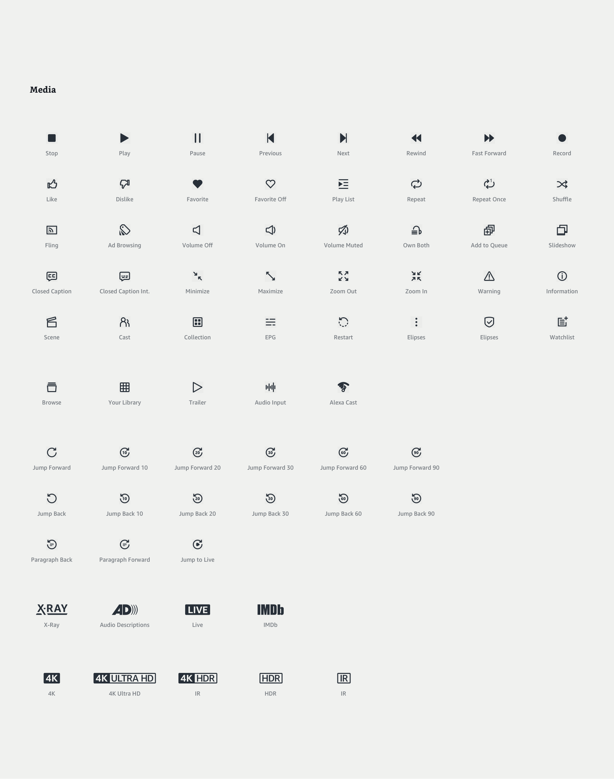Select the Closed Caption Int. icon
The image size is (614, 779).
pos(125,276)
